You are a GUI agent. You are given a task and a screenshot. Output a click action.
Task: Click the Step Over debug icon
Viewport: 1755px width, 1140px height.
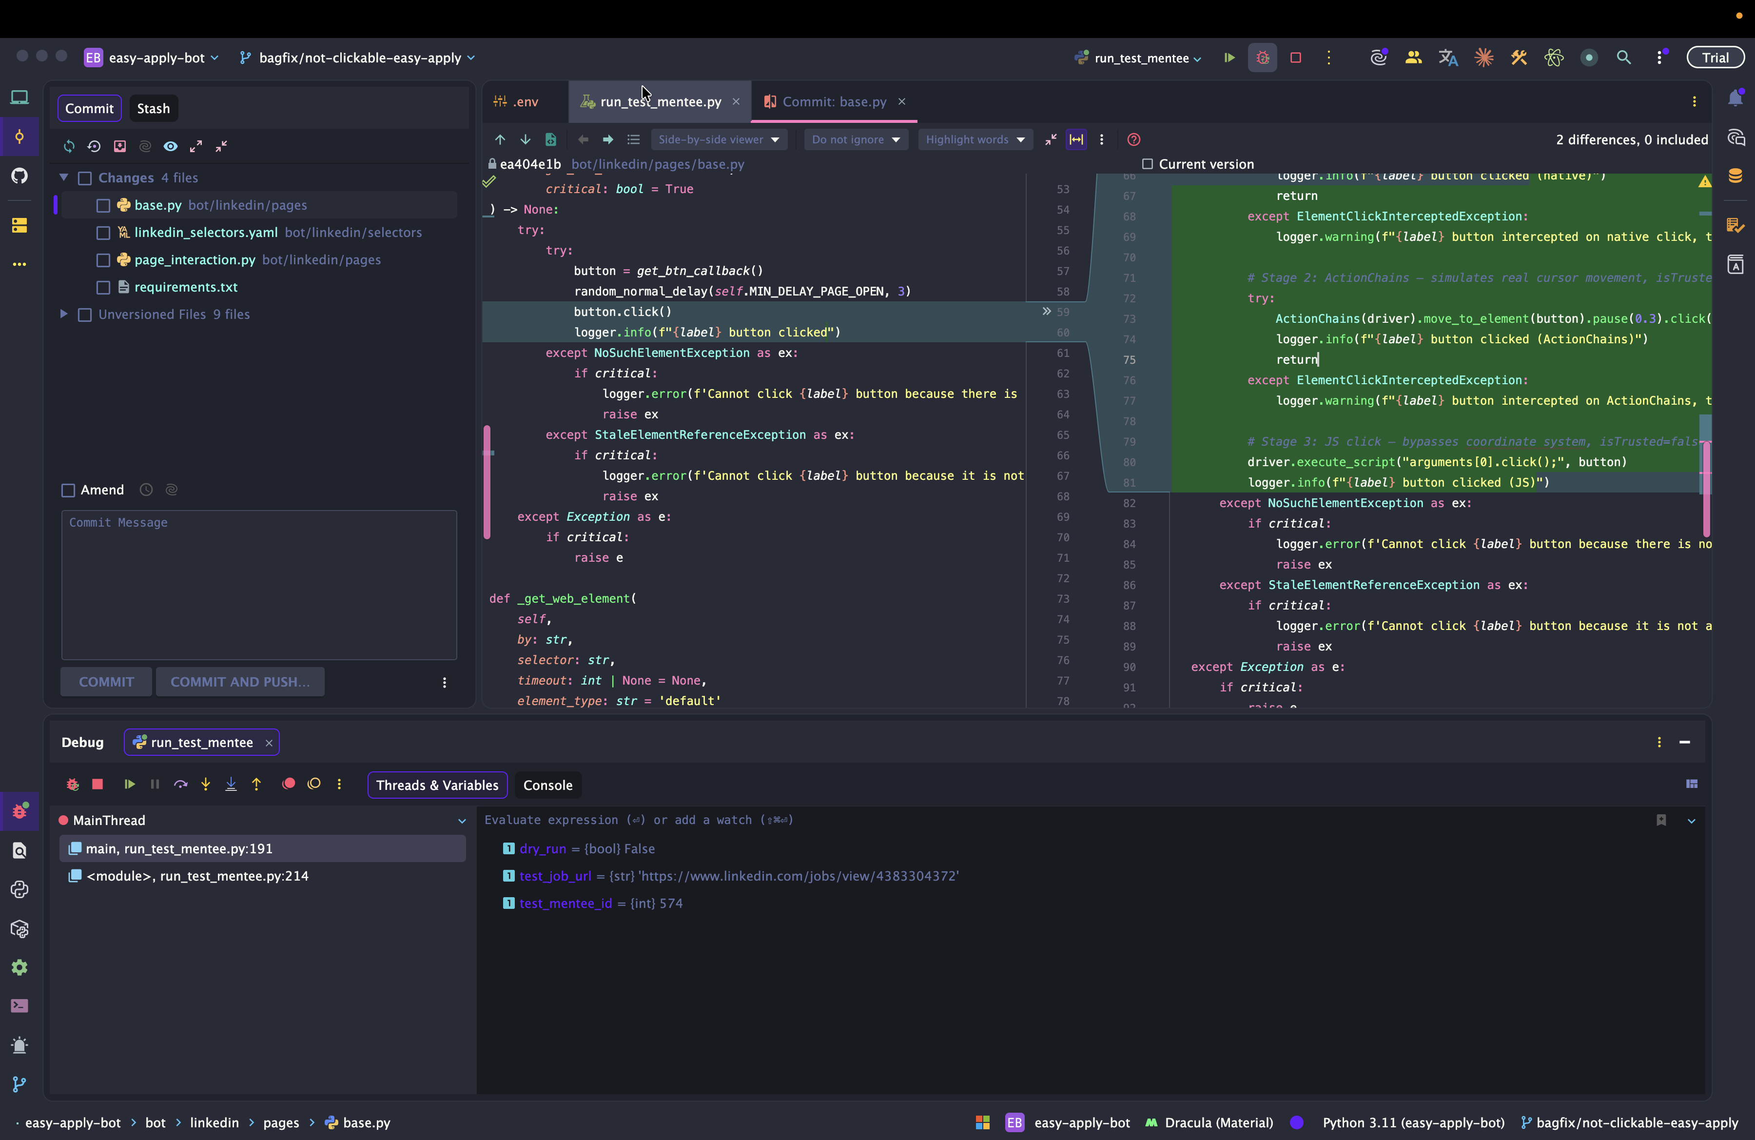click(x=180, y=785)
